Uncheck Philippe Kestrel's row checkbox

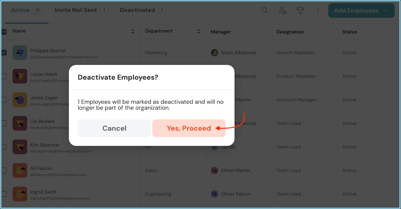[4, 53]
